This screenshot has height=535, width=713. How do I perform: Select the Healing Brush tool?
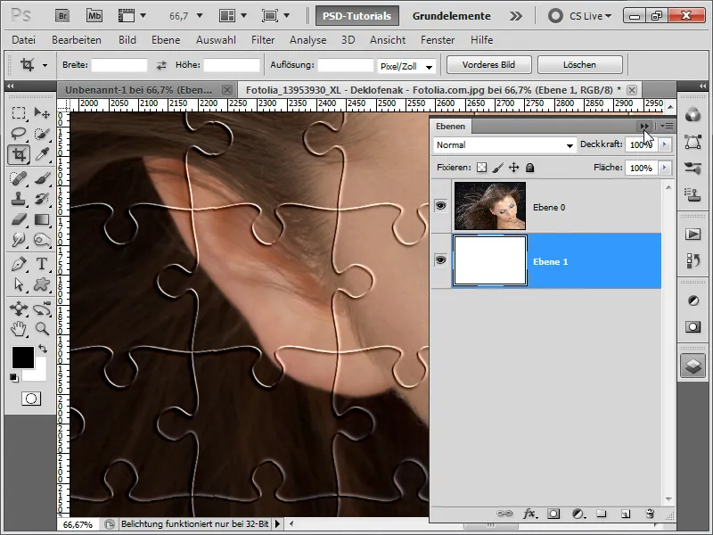click(18, 178)
